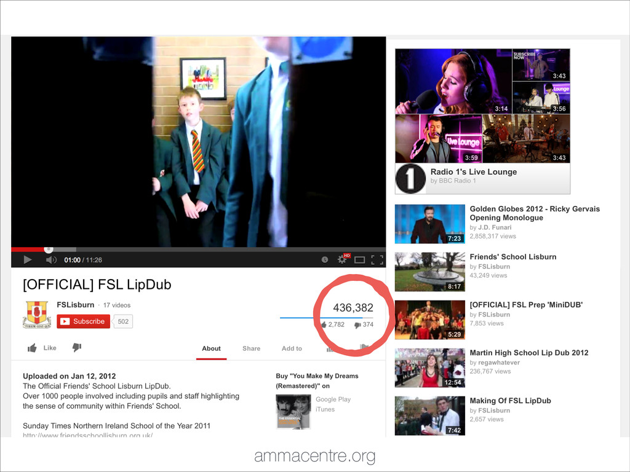Click the 236,767 views text
The width and height of the screenshot is (630, 472).
tap(490, 372)
